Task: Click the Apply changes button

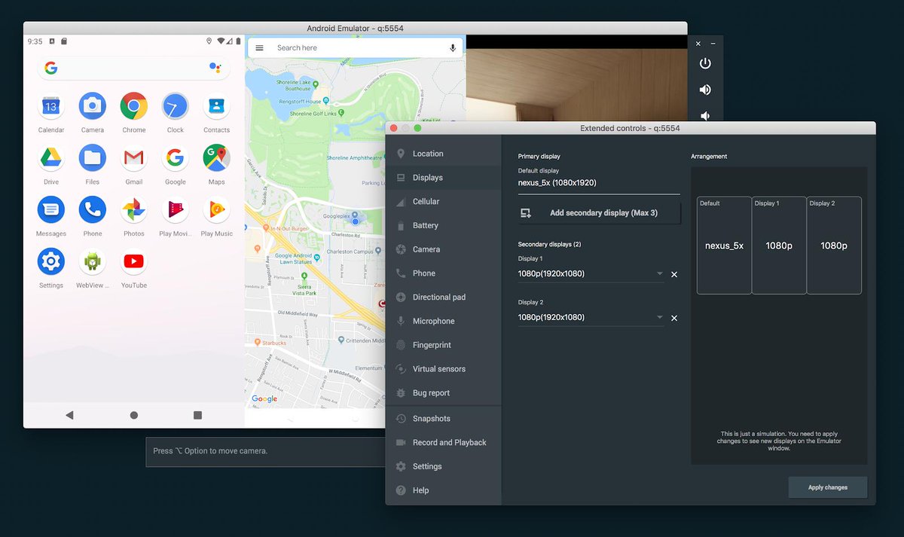Action: (x=827, y=487)
